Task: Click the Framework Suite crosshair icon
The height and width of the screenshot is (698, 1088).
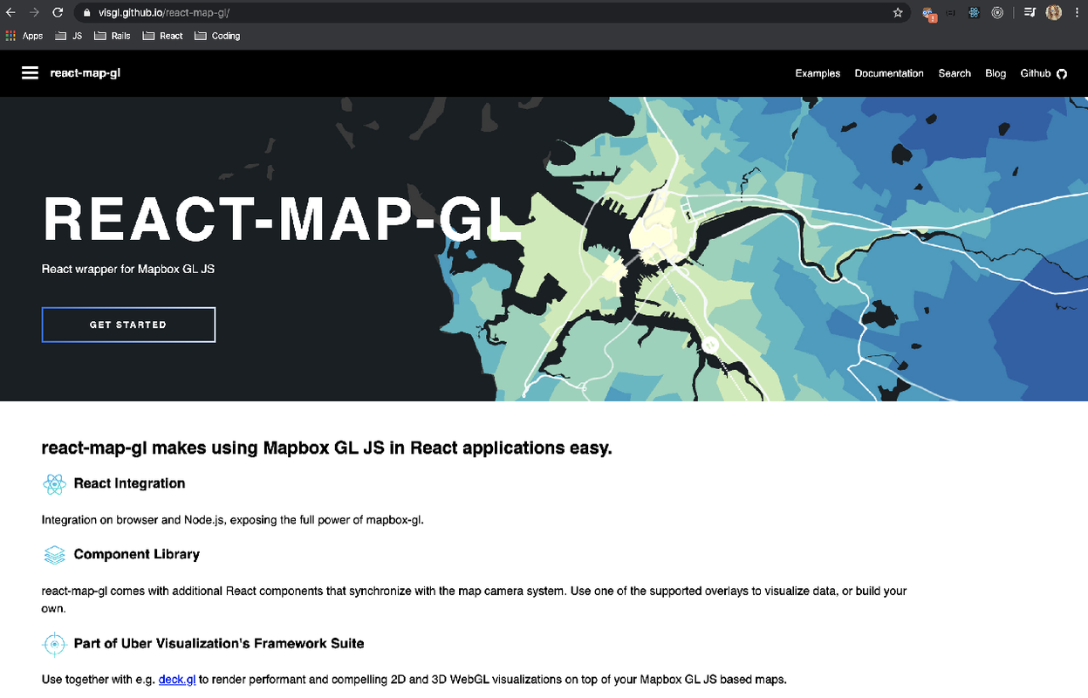Action: 54,644
